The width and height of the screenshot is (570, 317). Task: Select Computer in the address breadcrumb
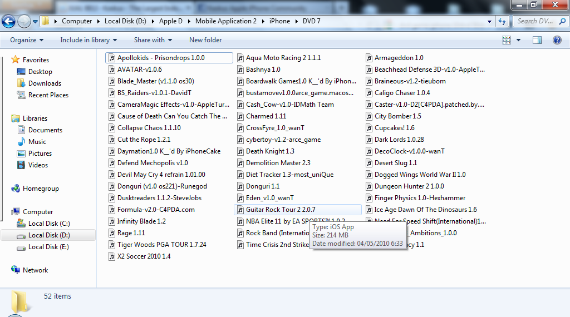(77, 21)
